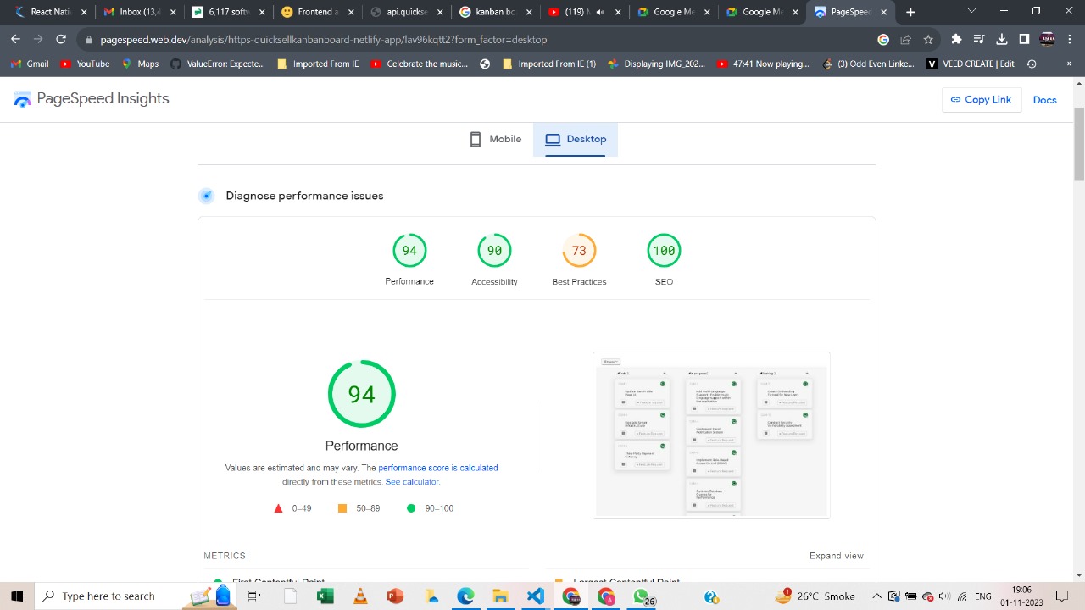The height and width of the screenshot is (610, 1085).
Task: Click the Diagnose performance issues heading
Action: pos(304,196)
